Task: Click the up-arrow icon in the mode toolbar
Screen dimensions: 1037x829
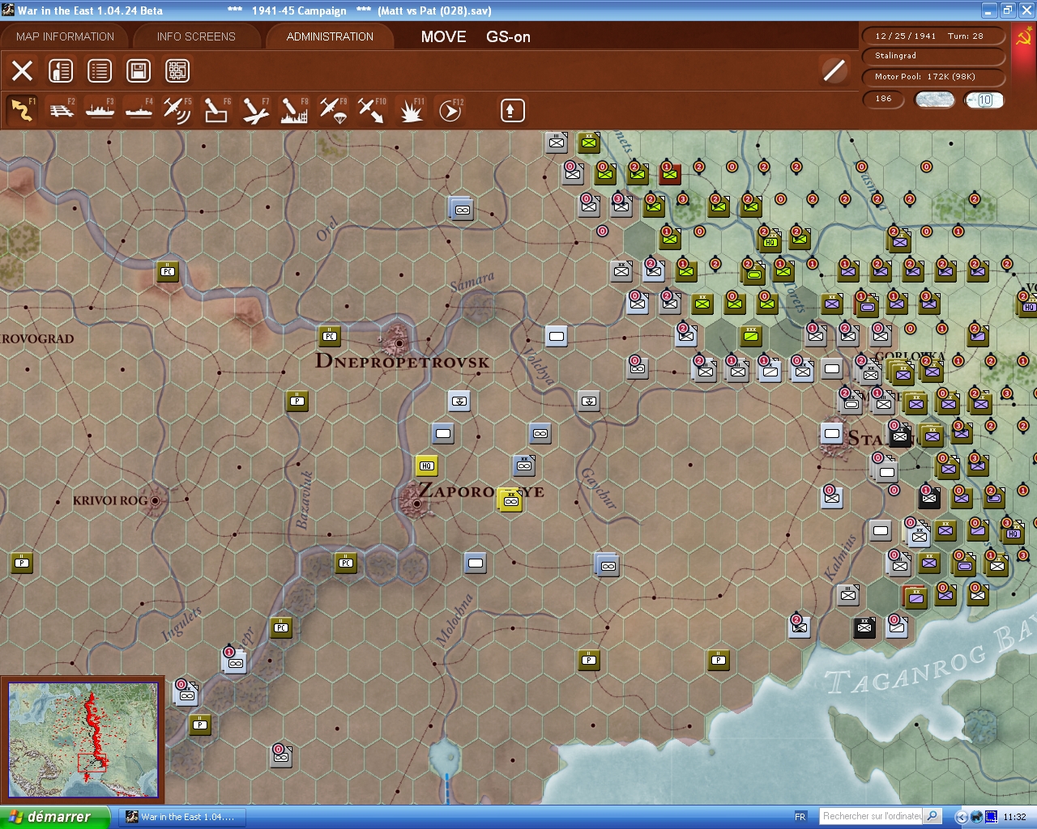Action: click(512, 110)
